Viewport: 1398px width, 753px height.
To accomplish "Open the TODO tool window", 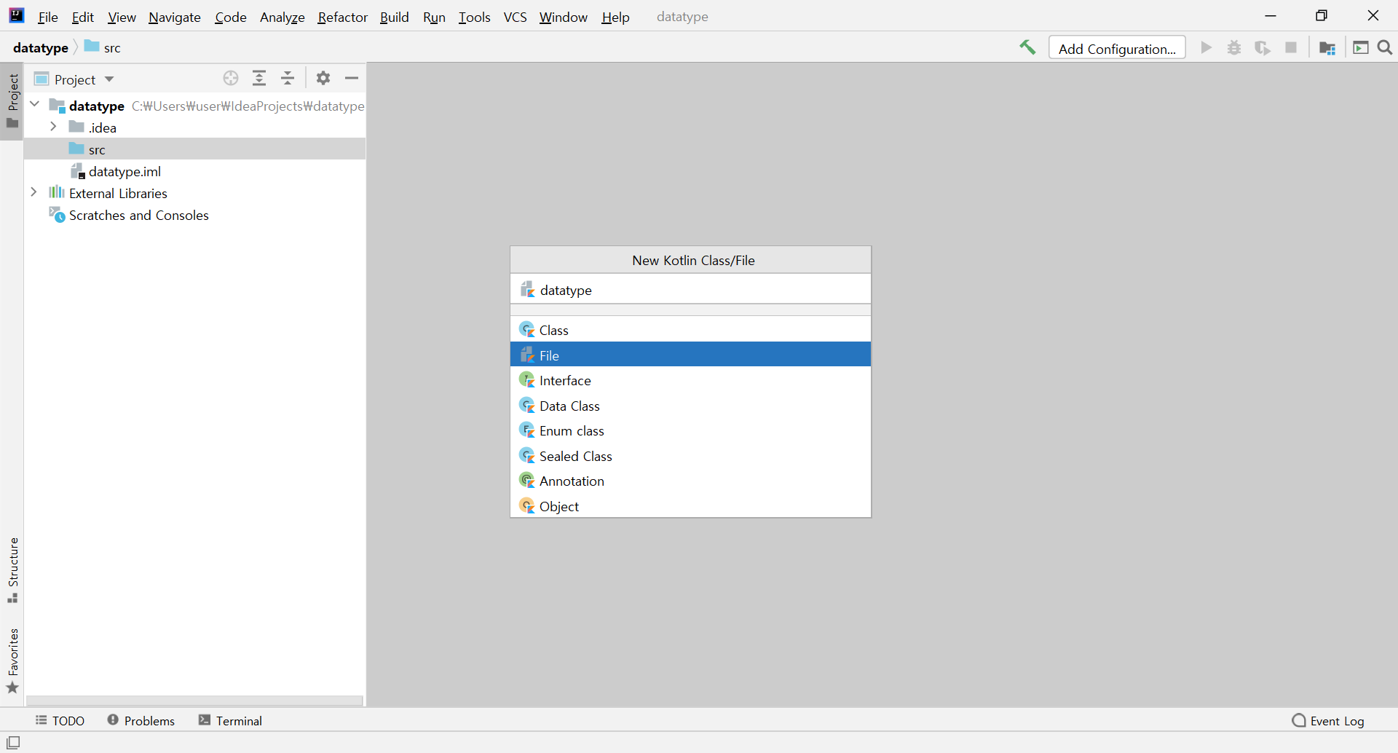I will pyautogui.click(x=60, y=721).
